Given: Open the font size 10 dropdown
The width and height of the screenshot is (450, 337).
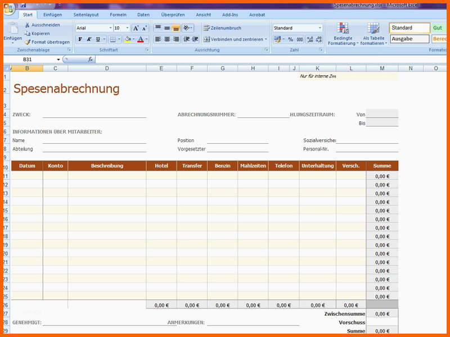Looking at the screenshot, I should [128, 28].
